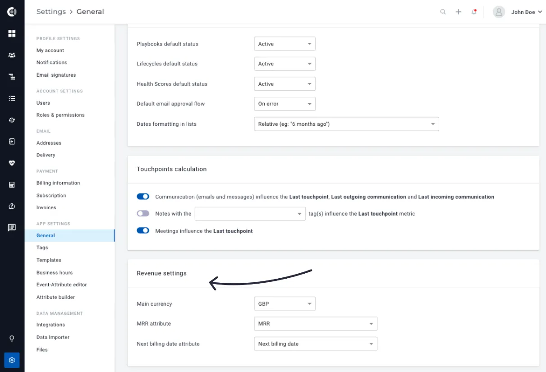Open My account settings
This screenshot has height=372, width=546.
click(50, 51)
